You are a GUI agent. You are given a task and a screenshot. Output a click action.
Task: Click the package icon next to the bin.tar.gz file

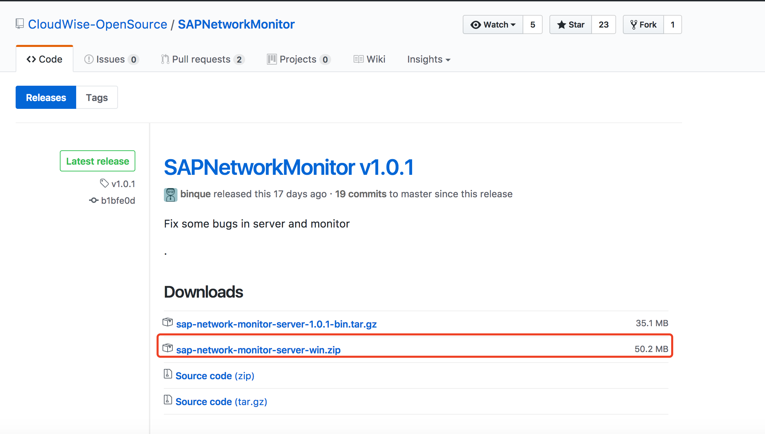pos(168,322)
